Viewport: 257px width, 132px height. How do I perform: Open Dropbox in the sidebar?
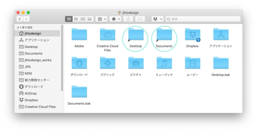click(37, 100)
